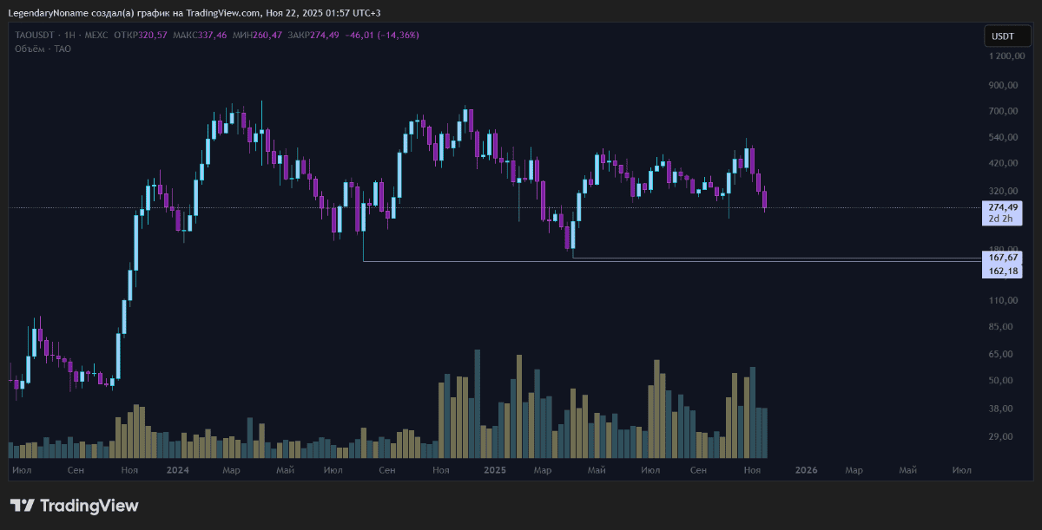Click the 1 200,00 price scale label

coord(1006,56)
